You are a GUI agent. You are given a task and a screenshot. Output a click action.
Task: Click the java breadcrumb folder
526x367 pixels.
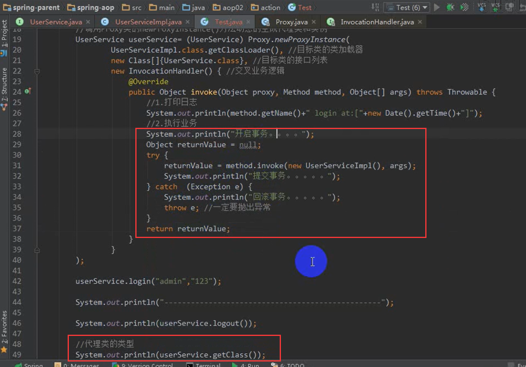(x=193, y=7)
